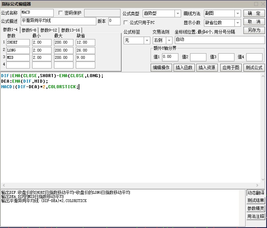267x228 pixels.
Task: Click the 确定 confirm button
Action: pos(254,13)
